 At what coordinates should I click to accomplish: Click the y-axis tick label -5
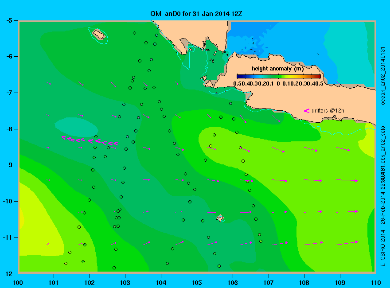(9, 20)
